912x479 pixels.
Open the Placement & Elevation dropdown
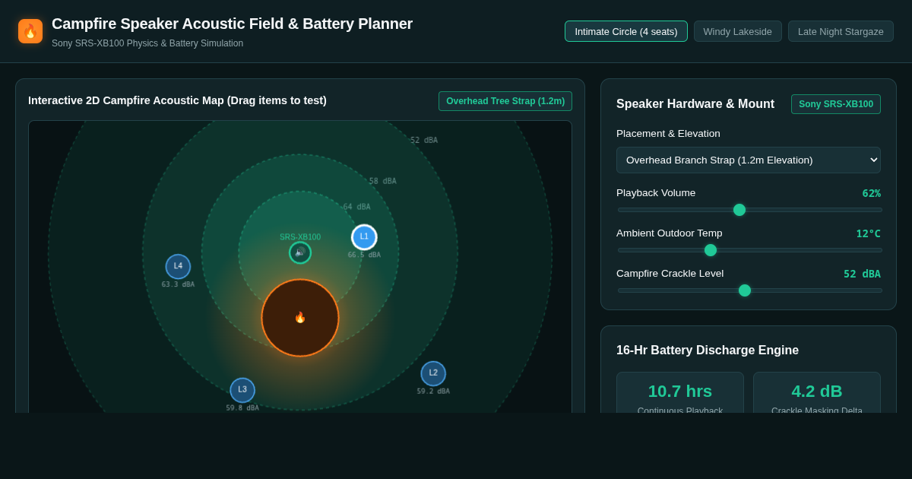tap(749, 160)
